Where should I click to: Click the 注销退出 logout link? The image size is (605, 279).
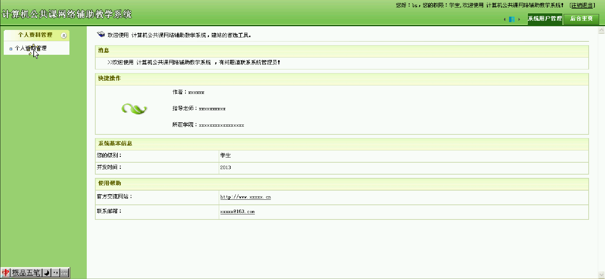pyautogui.click(x=582, y=5)
